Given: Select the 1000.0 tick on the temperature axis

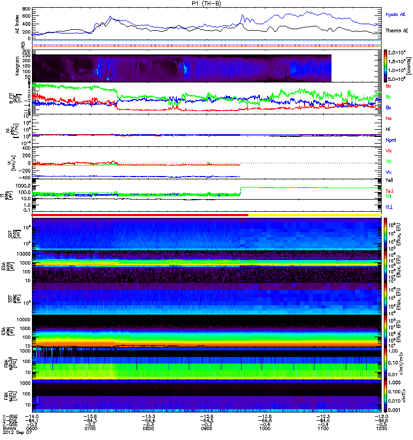Looking at the screenshot, I should point(24,186).
